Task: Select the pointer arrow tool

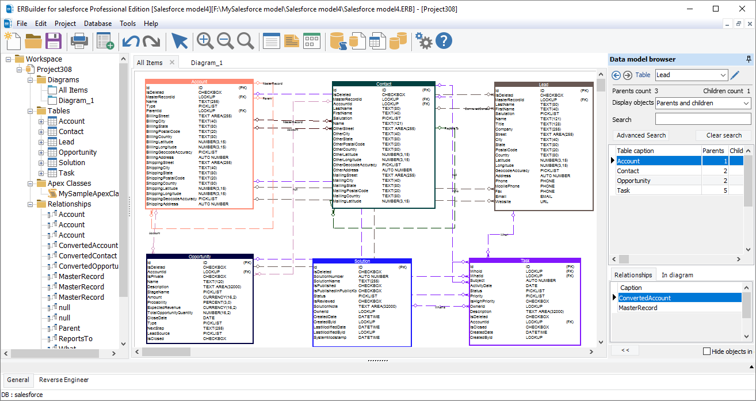Action: click(x=180, y=41)
